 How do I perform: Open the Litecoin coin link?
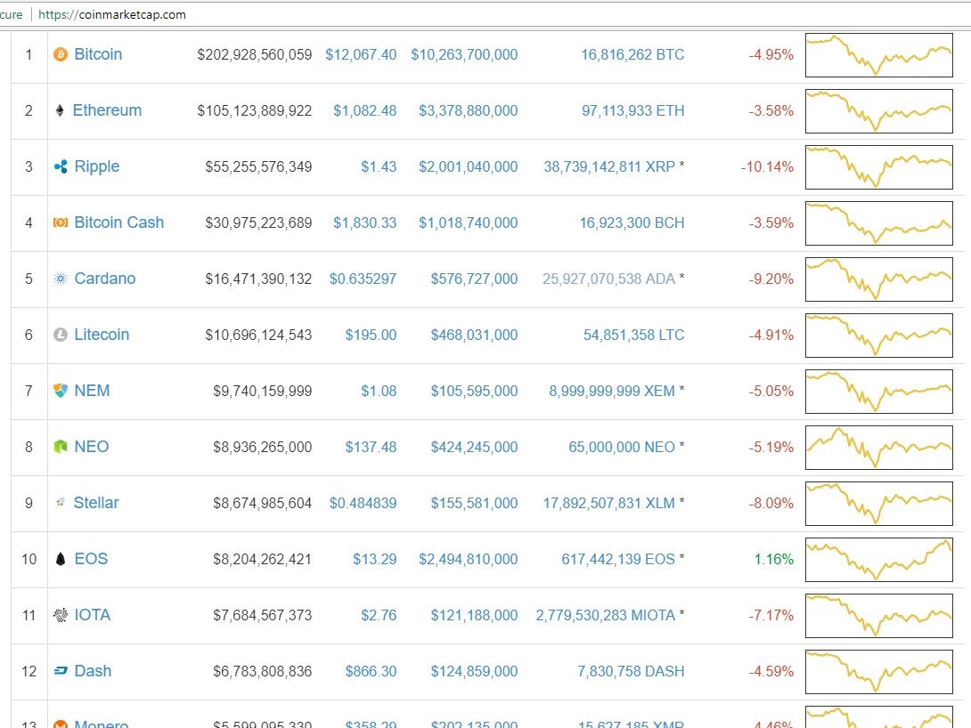[102, 335]
